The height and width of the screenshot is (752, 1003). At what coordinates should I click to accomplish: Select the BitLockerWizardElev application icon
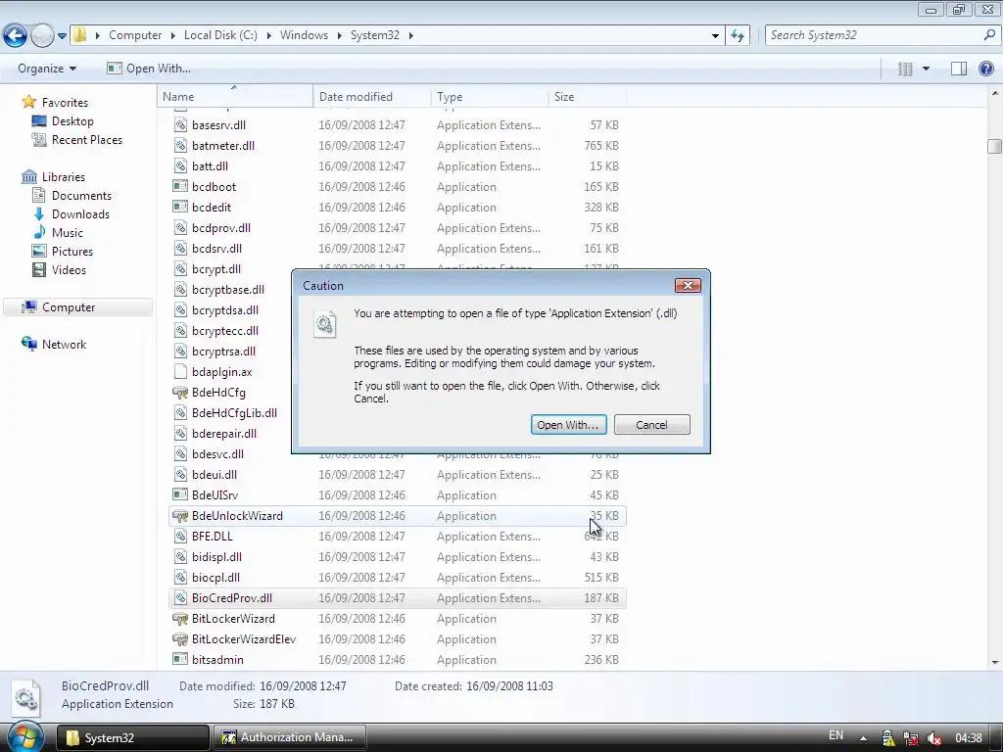point(180,638)
